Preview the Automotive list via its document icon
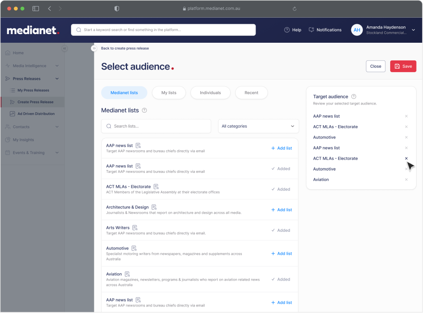The width and height of the screenshot is (423, 313). pyautogui.click(x=135, y=249)
